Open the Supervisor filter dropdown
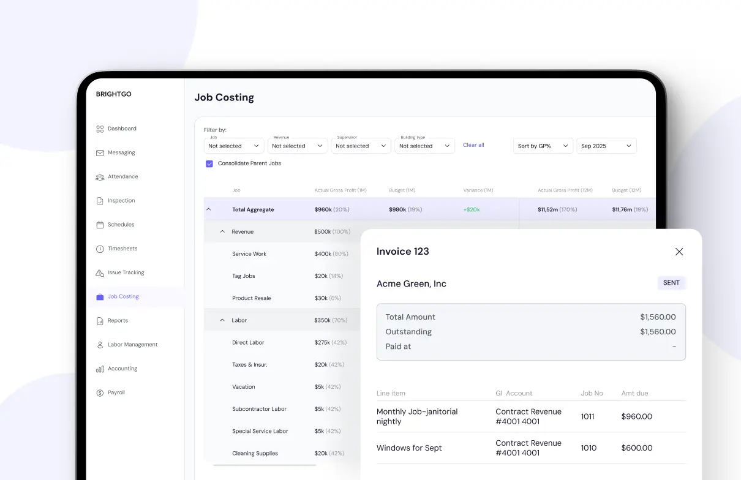Viewport: 741px width, 480px height. [361, 146]
